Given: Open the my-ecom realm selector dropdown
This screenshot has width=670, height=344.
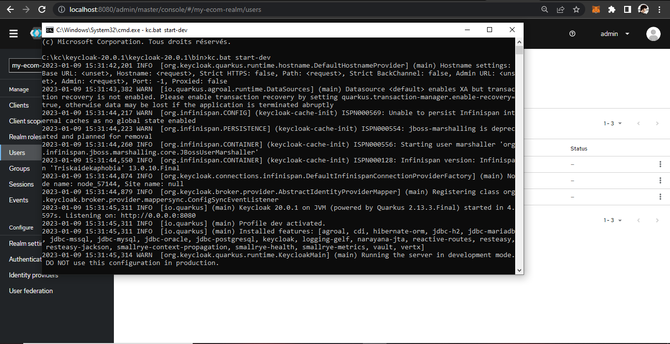Looking at the screenshot, I should click(26, 65).
